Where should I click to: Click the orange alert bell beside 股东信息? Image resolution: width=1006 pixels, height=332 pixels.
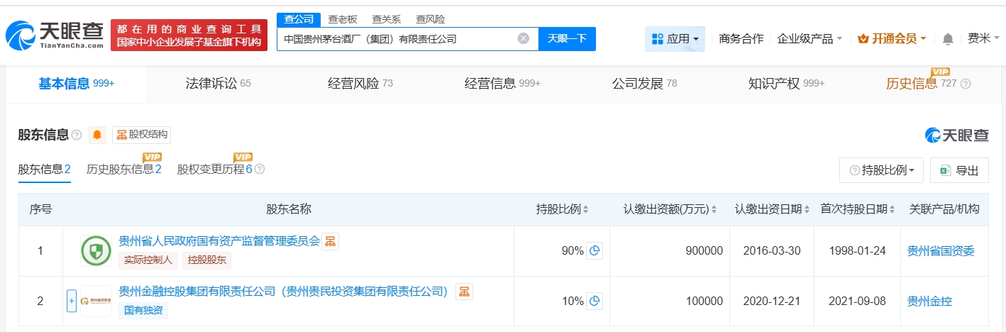(x=97, y=135)
